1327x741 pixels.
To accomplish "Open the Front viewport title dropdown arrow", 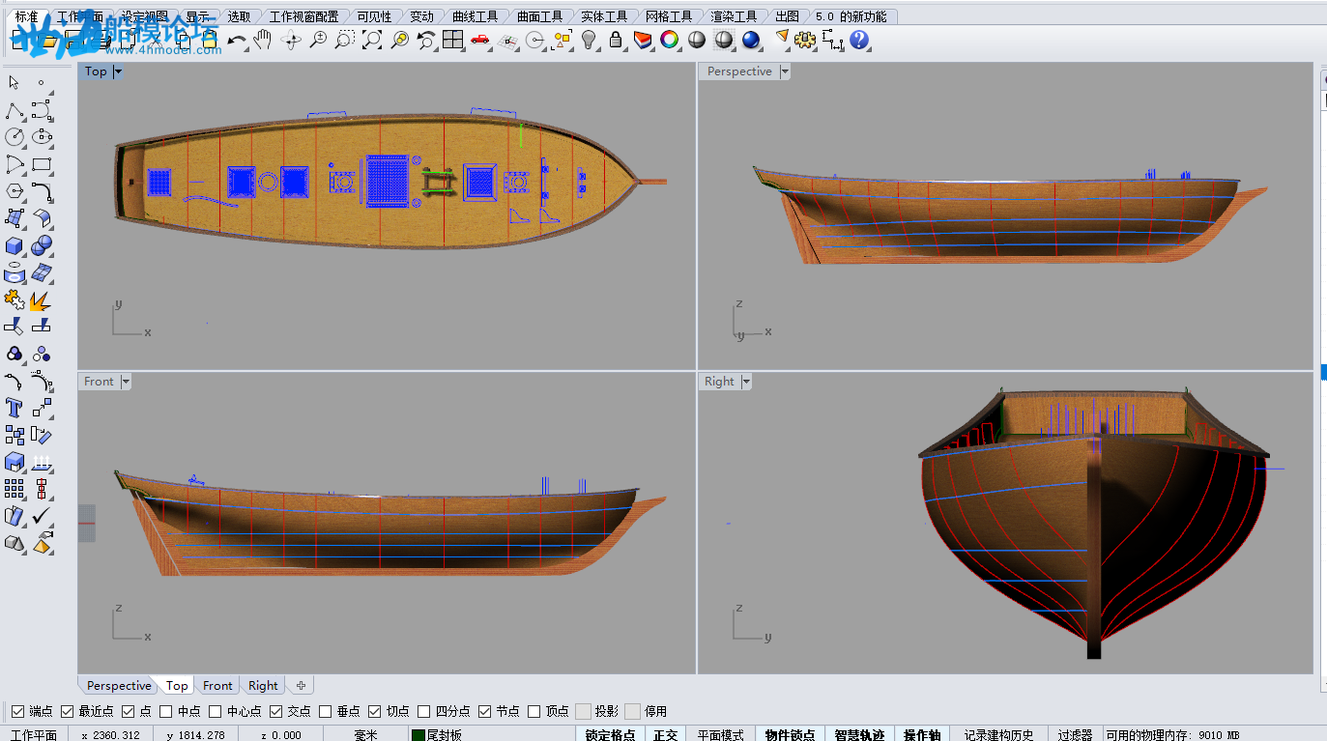I will (126, 382).
